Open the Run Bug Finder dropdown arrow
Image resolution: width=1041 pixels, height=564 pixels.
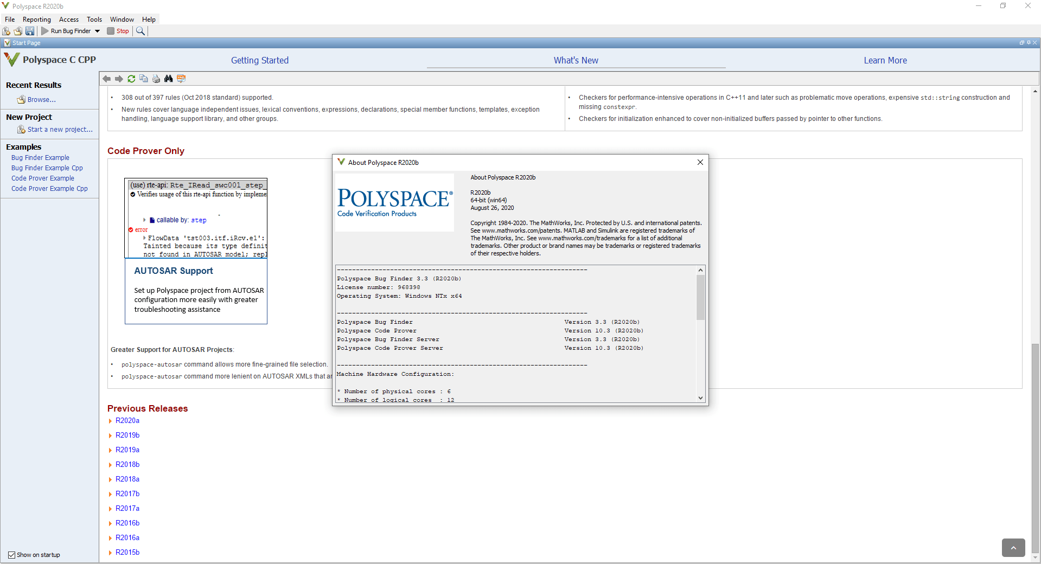coord(98,31)
